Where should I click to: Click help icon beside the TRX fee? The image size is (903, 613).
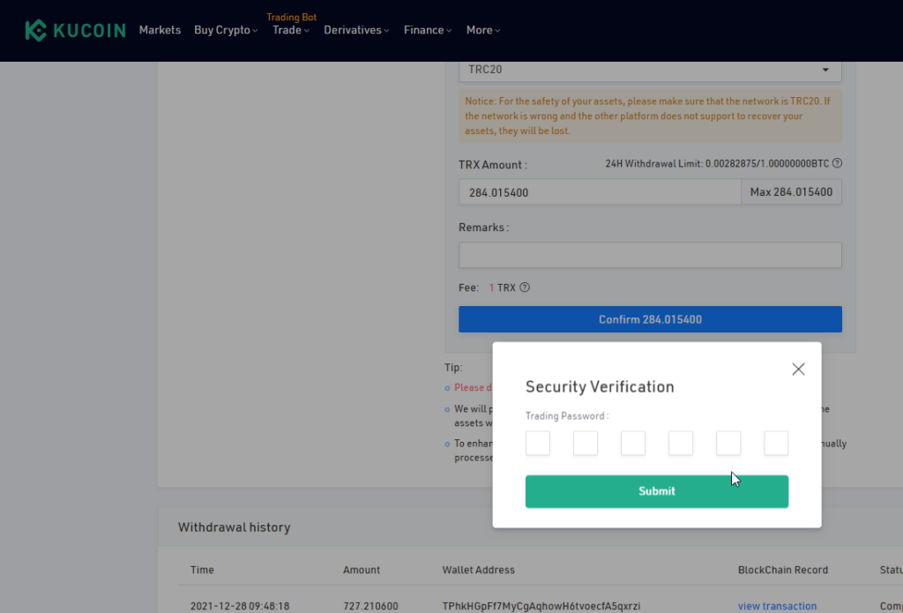click(525, 288)
